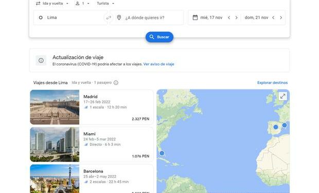
Task: Click the Madrid dates 17–26 feb 2022
Action: (x=97, y=102)
